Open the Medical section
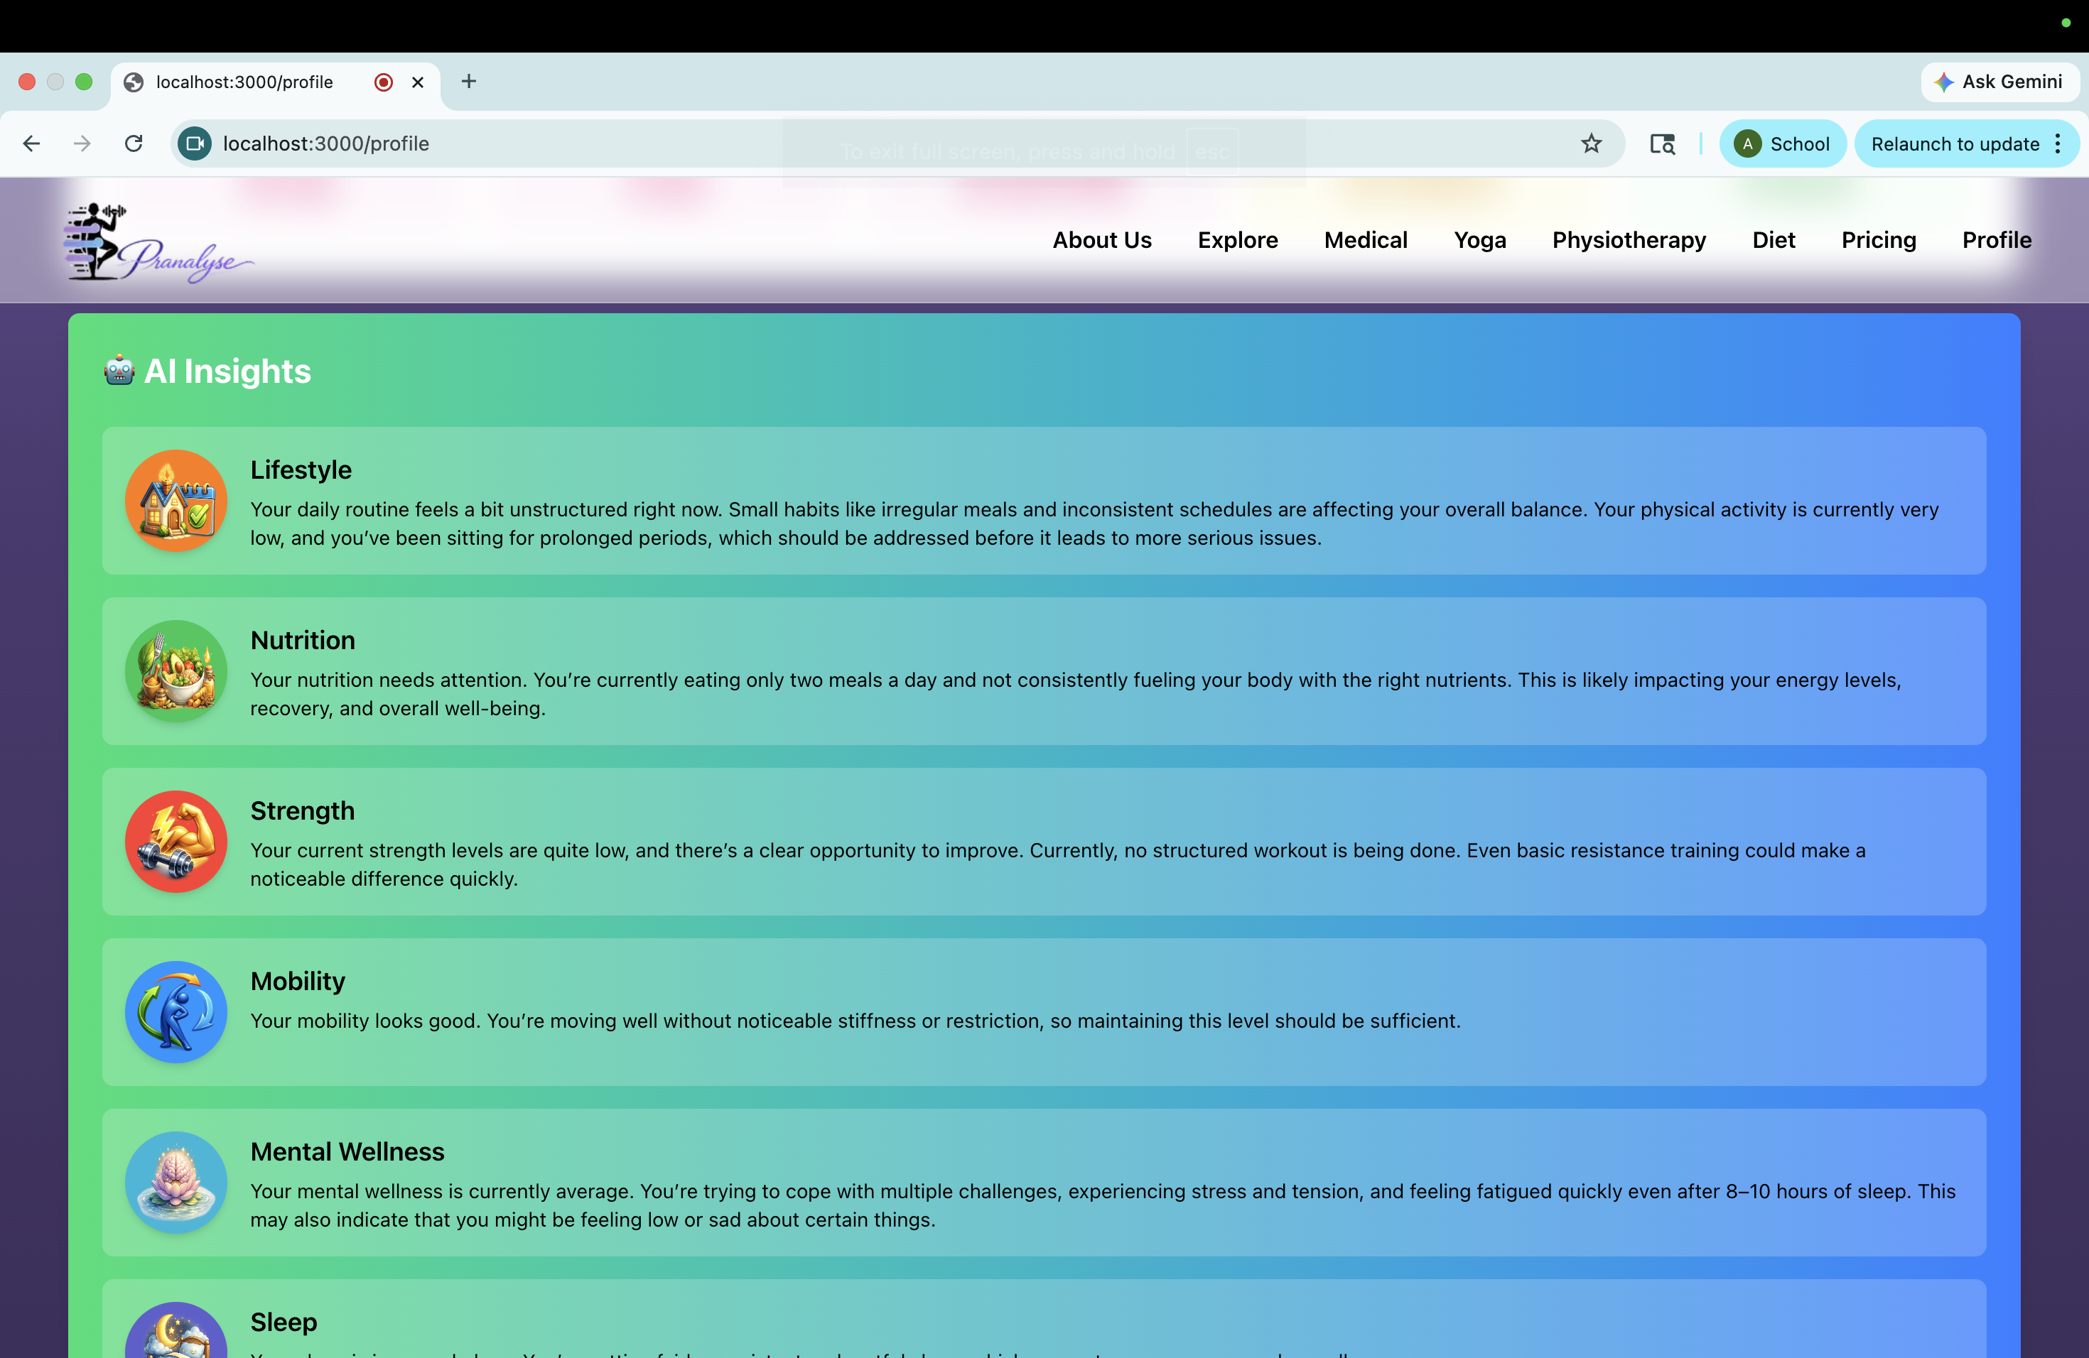 (1366, 240)
